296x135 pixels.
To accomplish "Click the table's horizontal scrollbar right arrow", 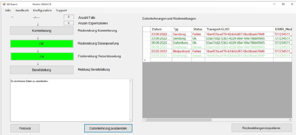I will point(290,120).
